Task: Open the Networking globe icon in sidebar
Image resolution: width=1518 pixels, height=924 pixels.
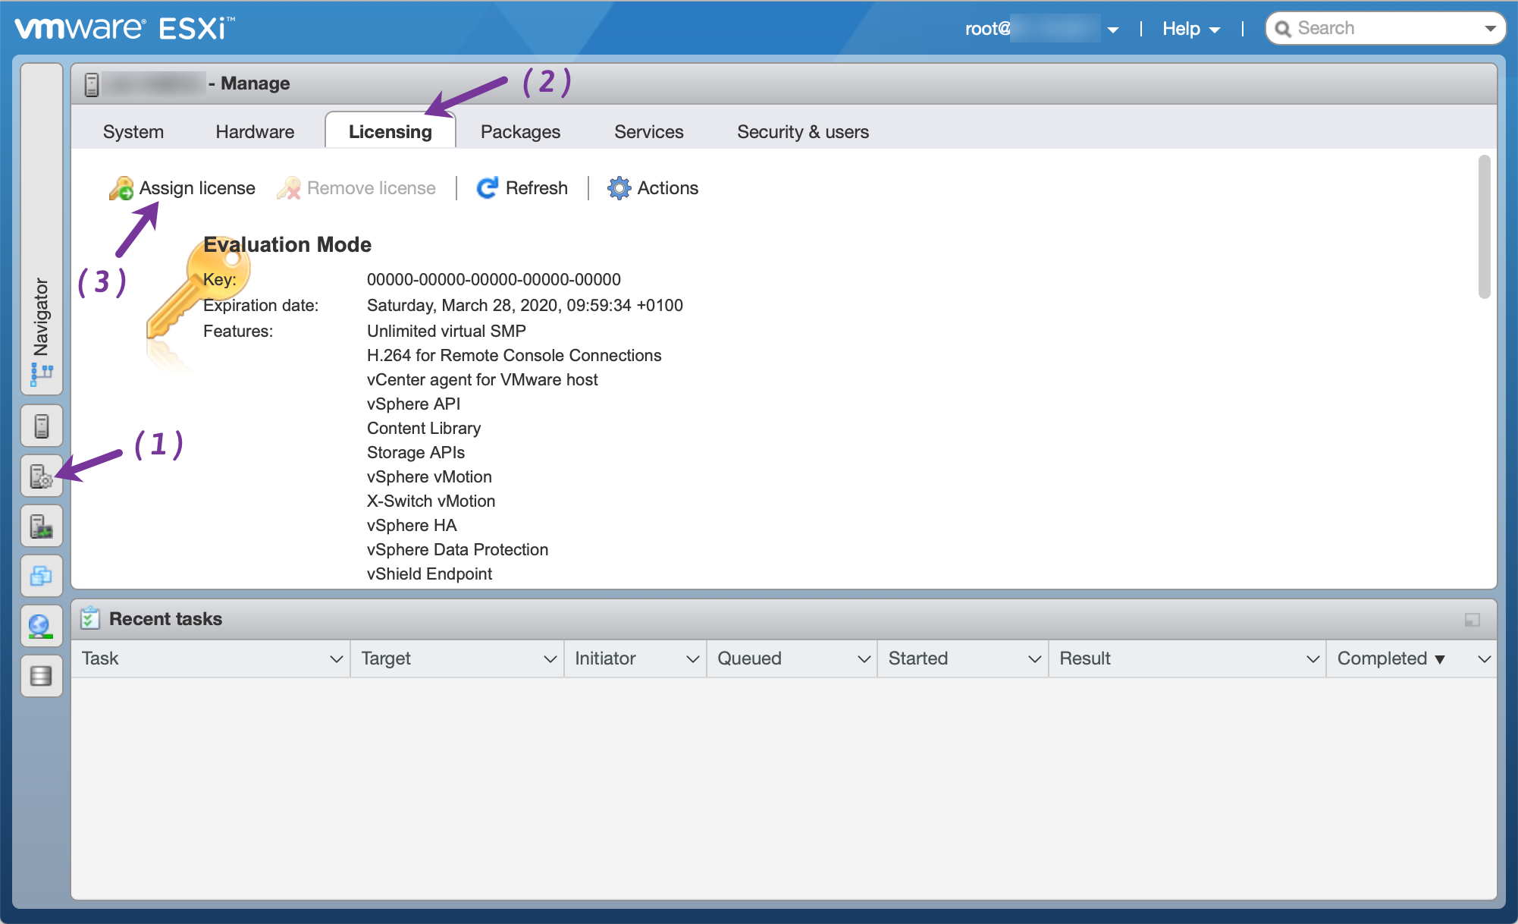Action: pos(41,626)
